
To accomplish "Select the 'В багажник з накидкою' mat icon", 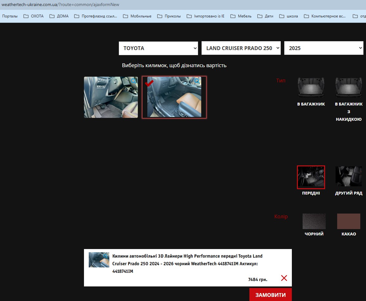I will pyautogui.click(x=349, y=87).
